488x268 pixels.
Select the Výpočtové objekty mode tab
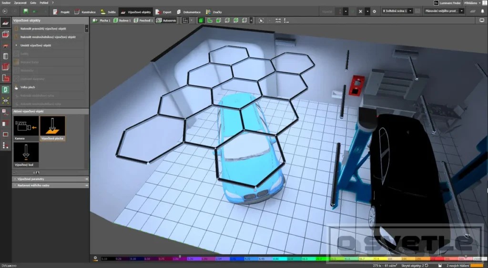click(x=136, y=12)
